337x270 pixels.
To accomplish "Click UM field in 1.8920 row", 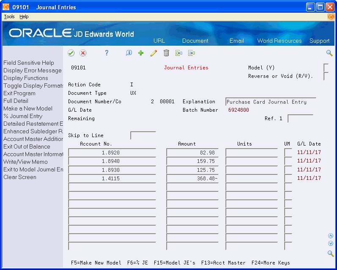I will pyautogui.click(x=288, y=152).
